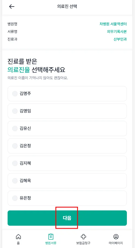Choose doctor 김지혜 radio option
This screenshot has width=135, height=248.
click(x=15, y=163)
